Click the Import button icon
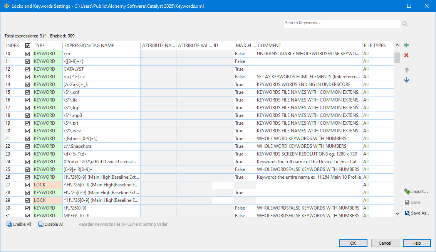436x252 pixels. 407,191
